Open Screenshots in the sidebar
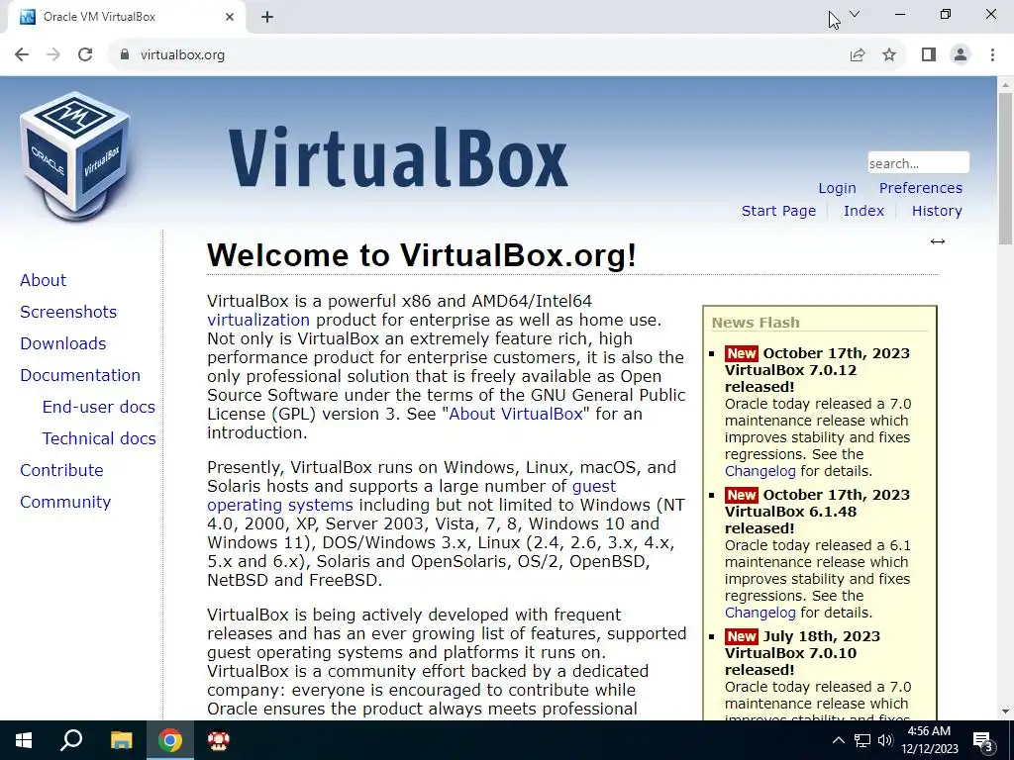This screenshot has height=760, width=1014. pos(68,312)
